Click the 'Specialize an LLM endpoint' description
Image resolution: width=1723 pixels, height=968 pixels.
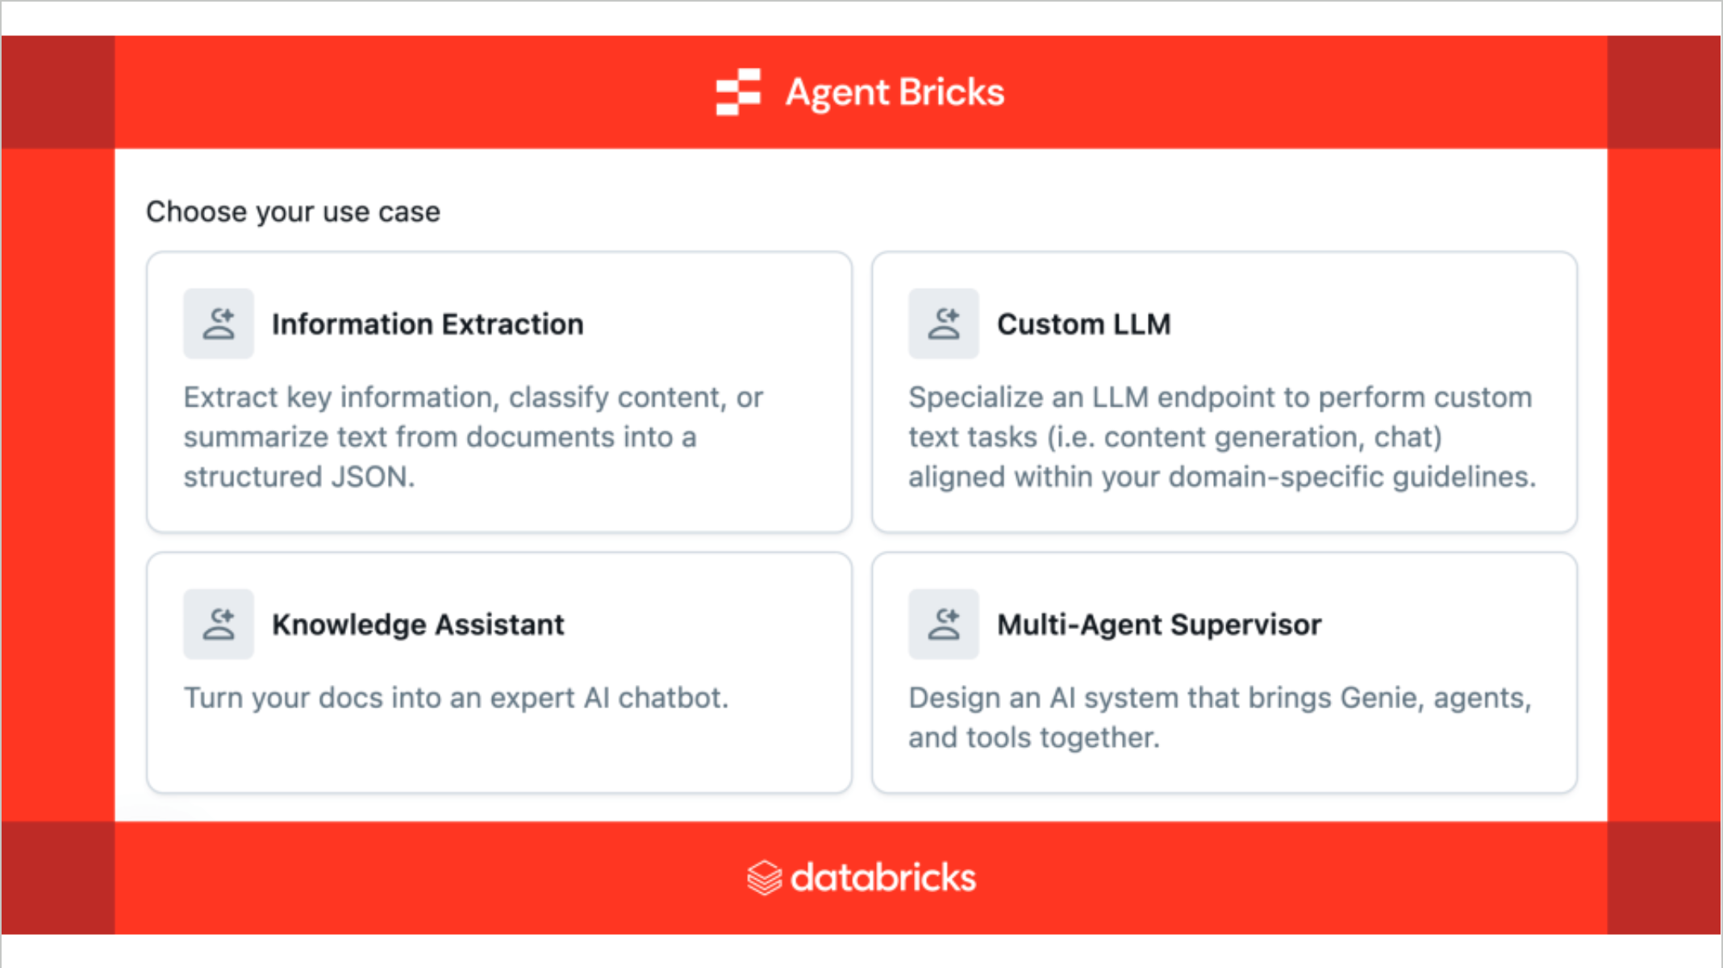click(1220, 397)
